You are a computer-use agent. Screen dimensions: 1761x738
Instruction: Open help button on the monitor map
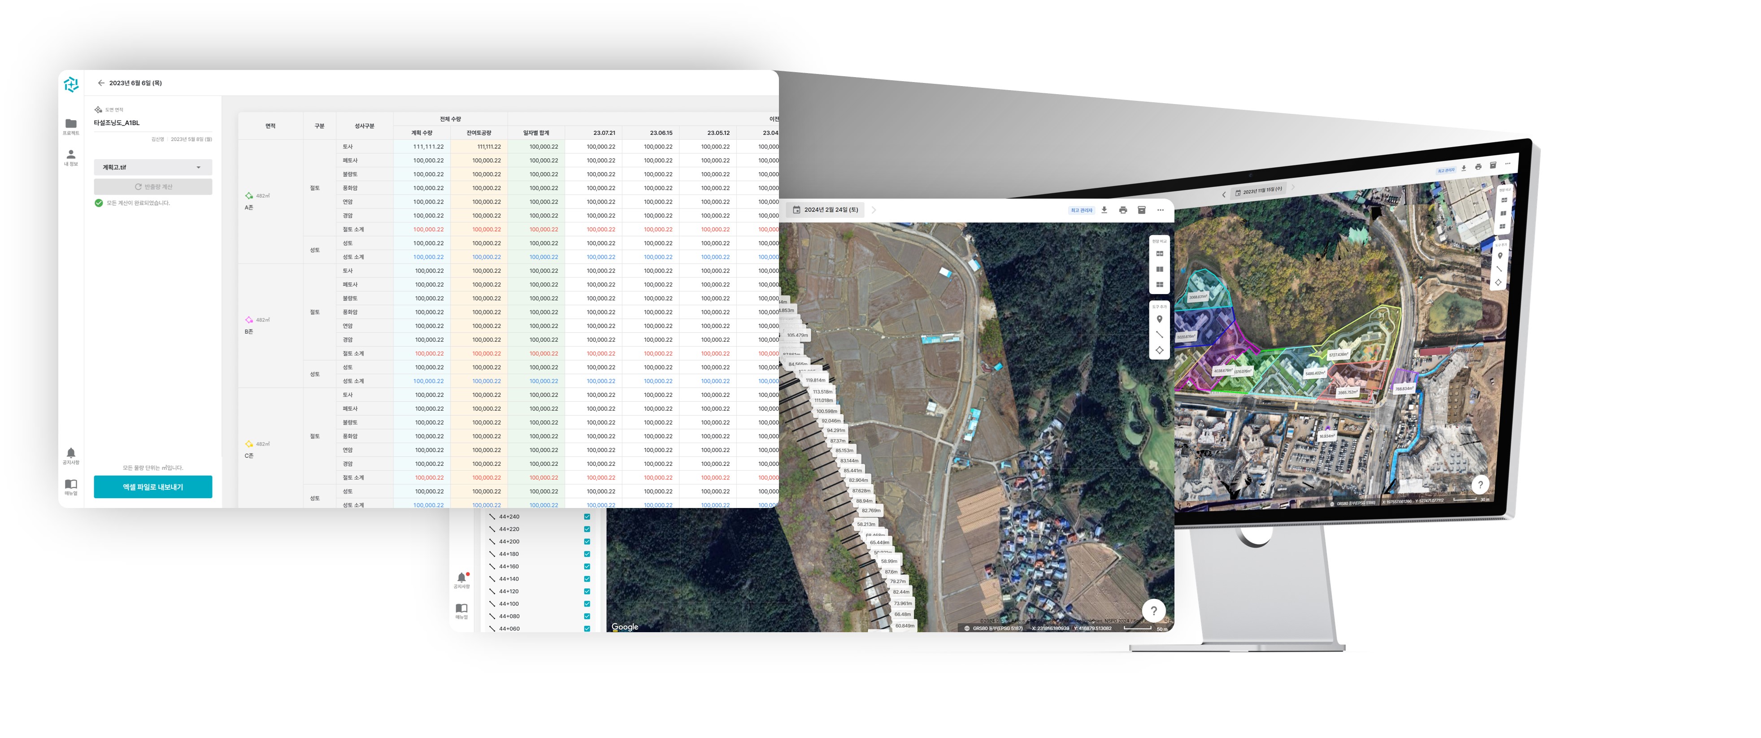(x=1480, y=485)
